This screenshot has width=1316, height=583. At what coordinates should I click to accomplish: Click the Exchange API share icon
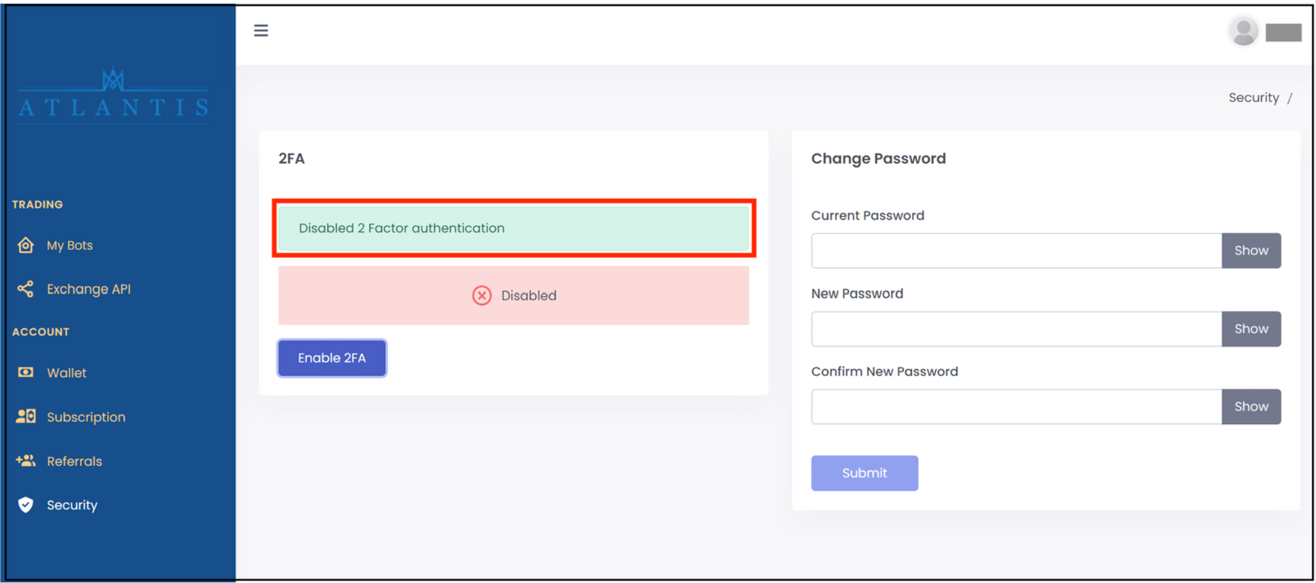[x=26, y=289]
